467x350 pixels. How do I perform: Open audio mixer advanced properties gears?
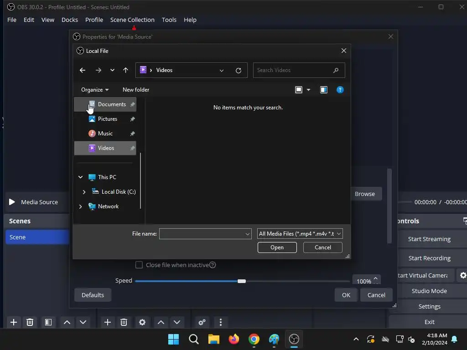(202, 322)
